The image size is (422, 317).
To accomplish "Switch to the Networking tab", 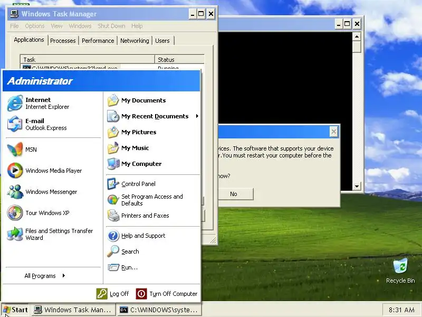I will pos(135,41).
